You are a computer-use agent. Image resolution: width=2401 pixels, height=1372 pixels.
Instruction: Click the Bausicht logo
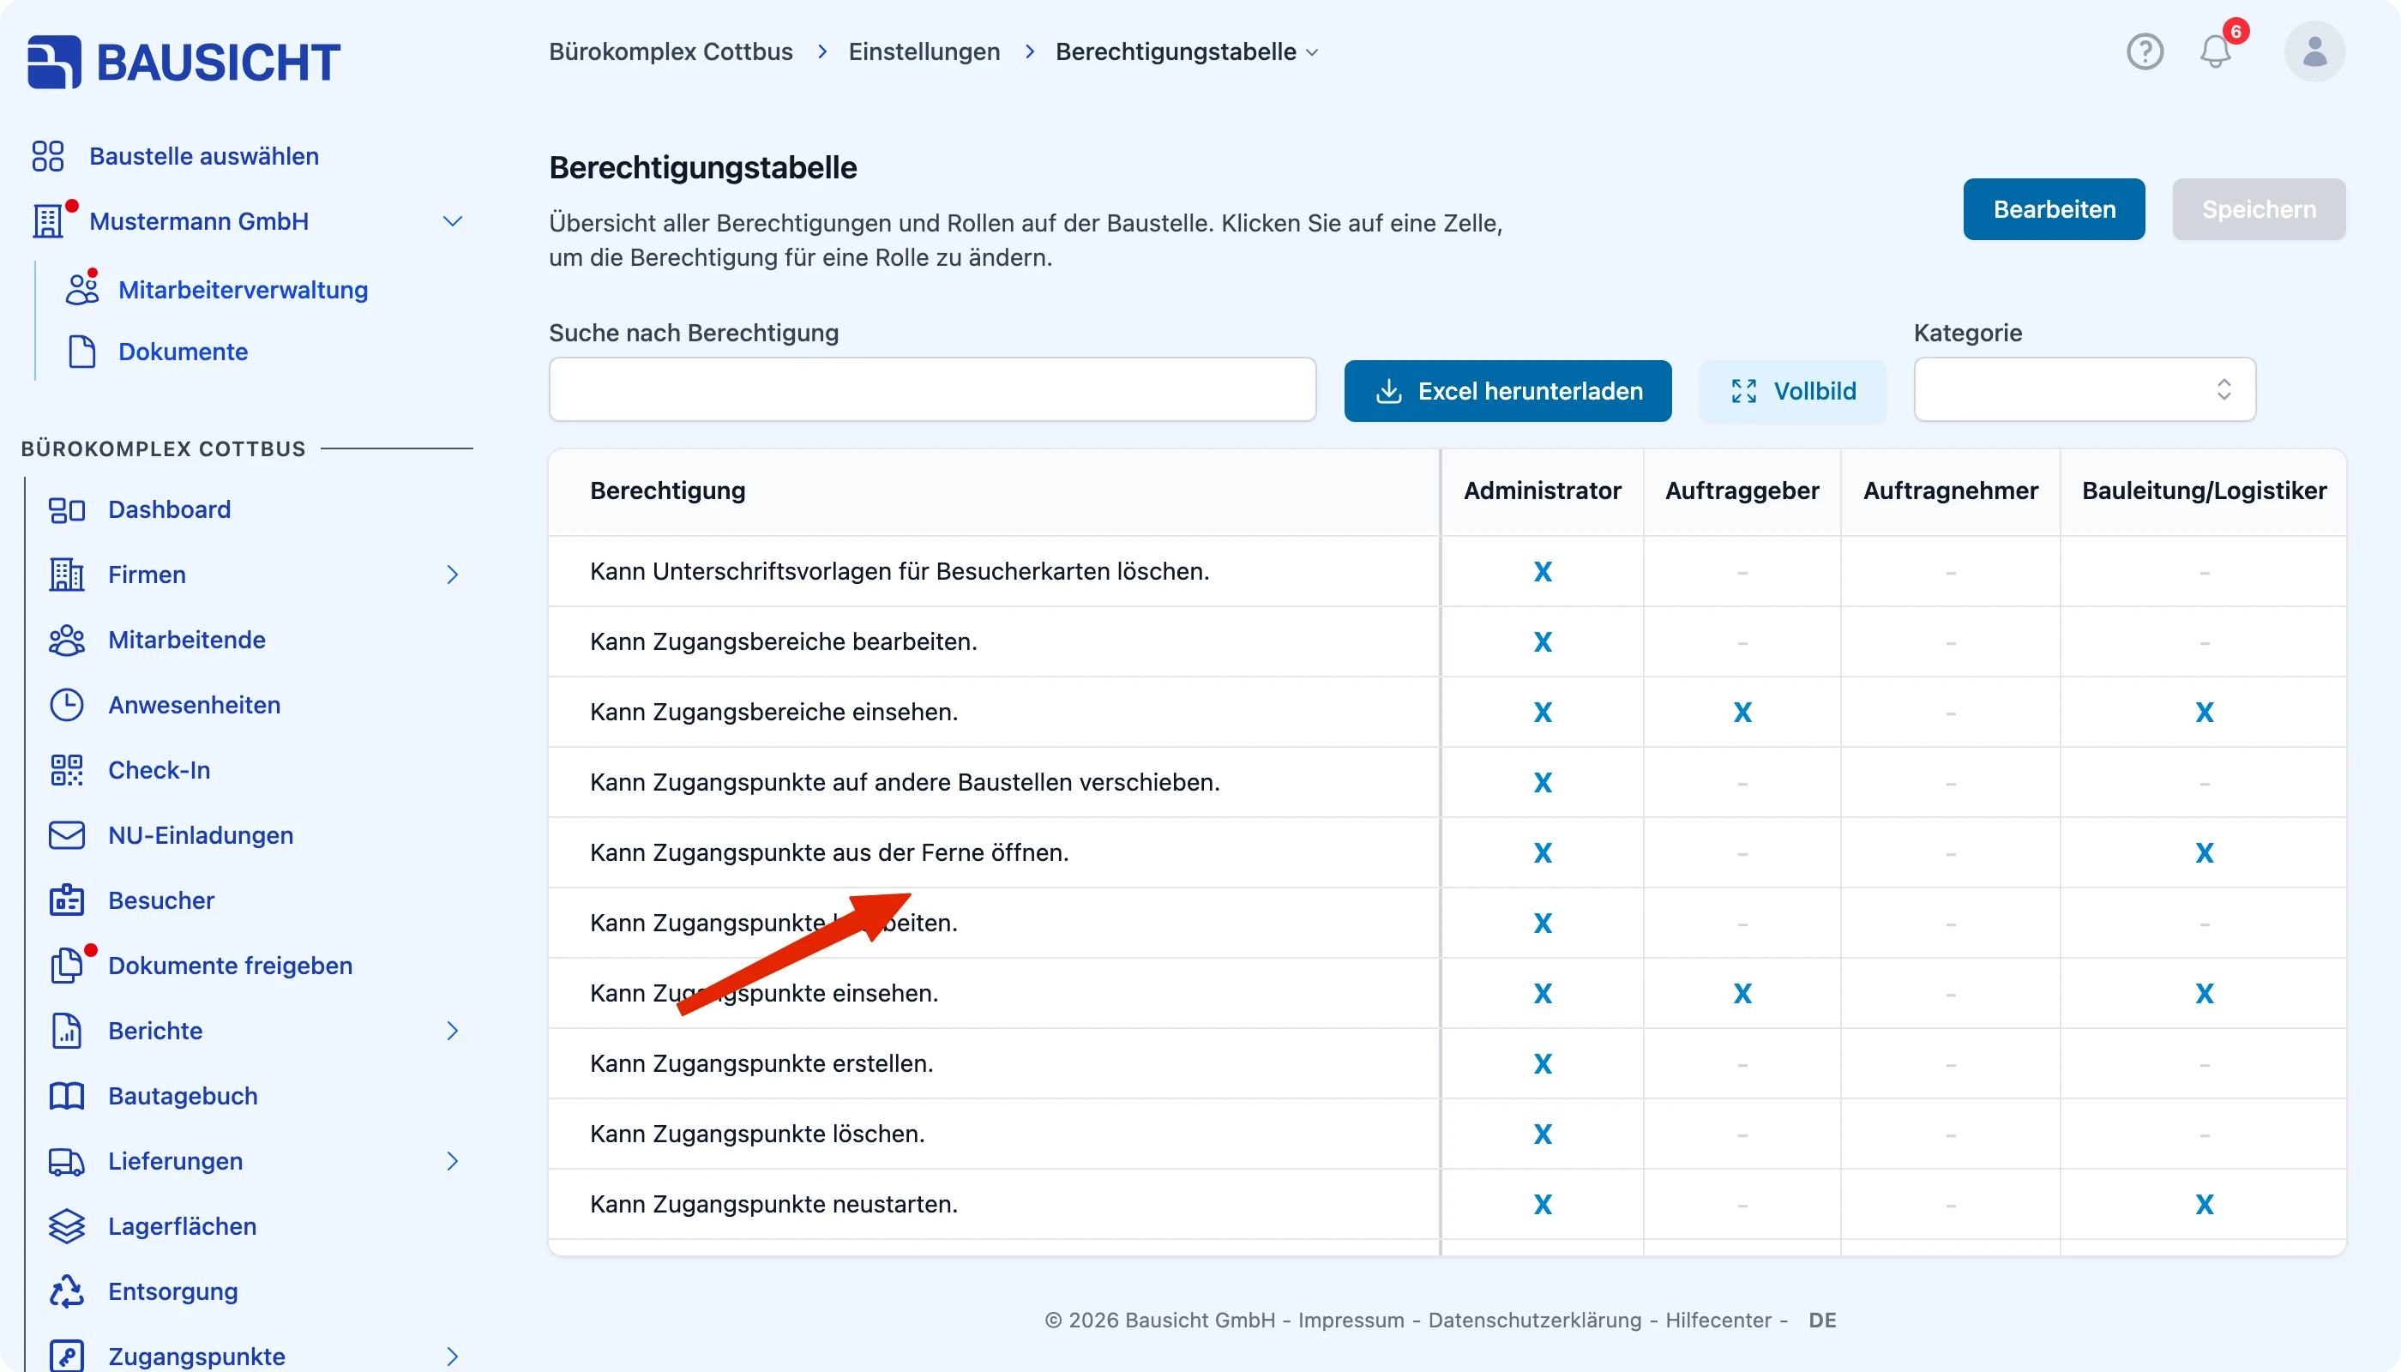[x=184, y=63]
